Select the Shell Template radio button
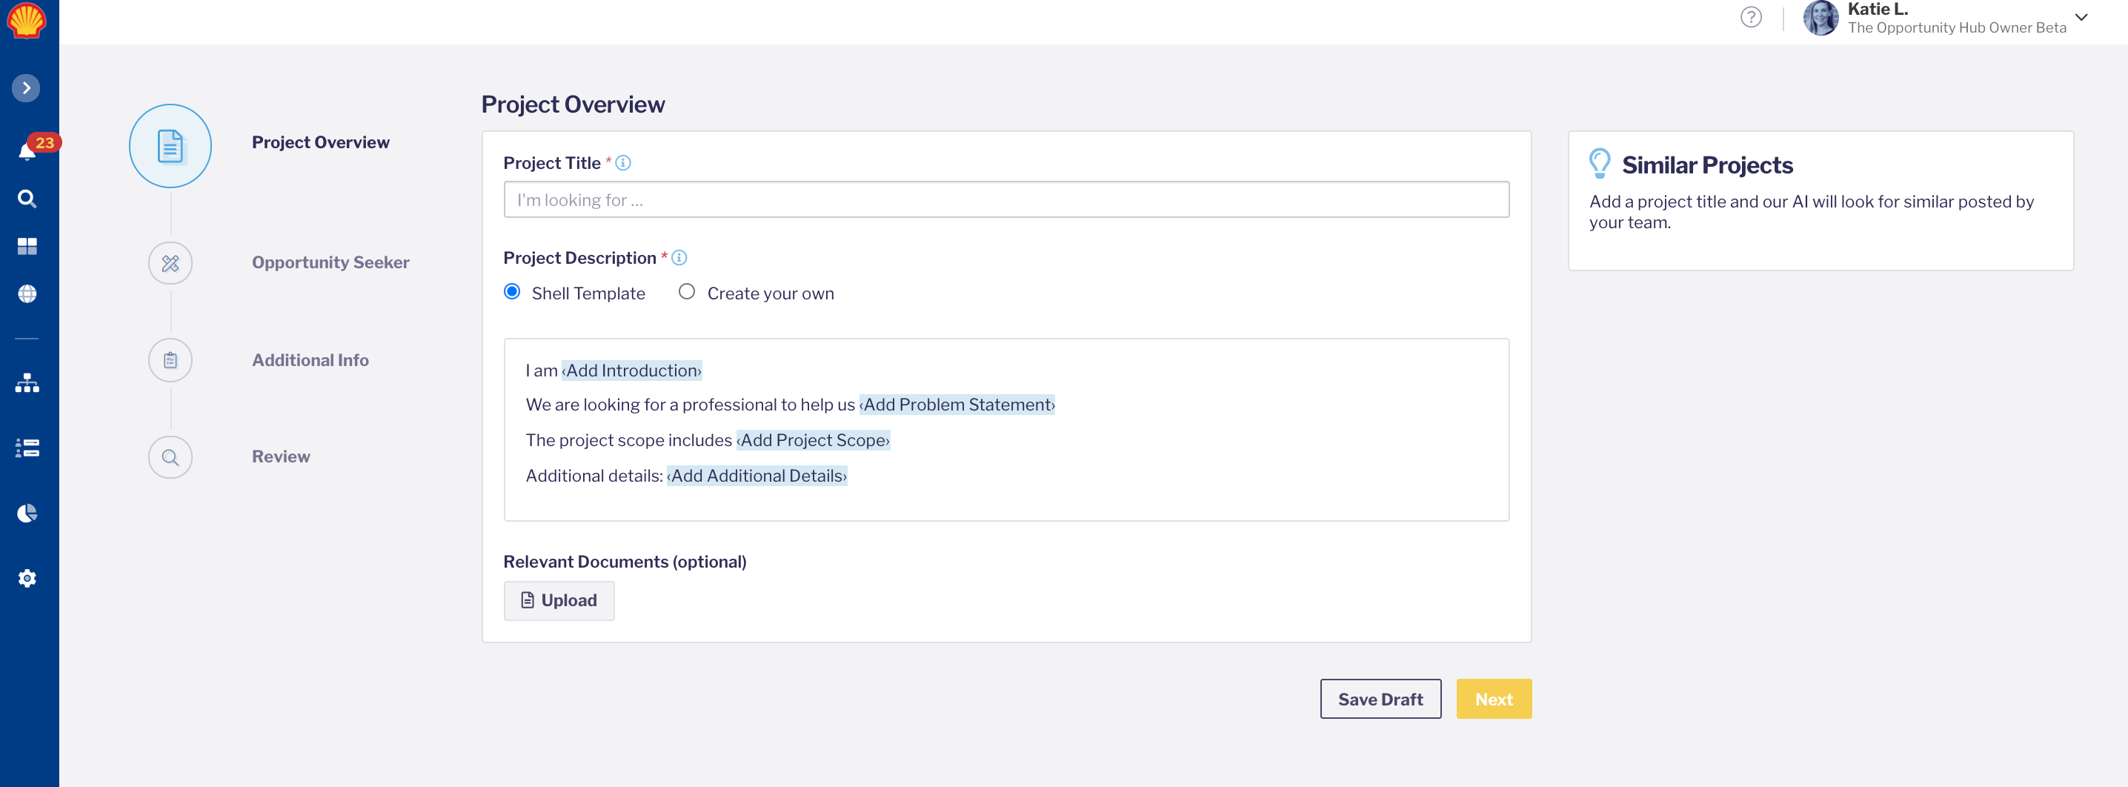Image resolution: width=2128 pixels, height=787 pixels. [x=512, y=292]
